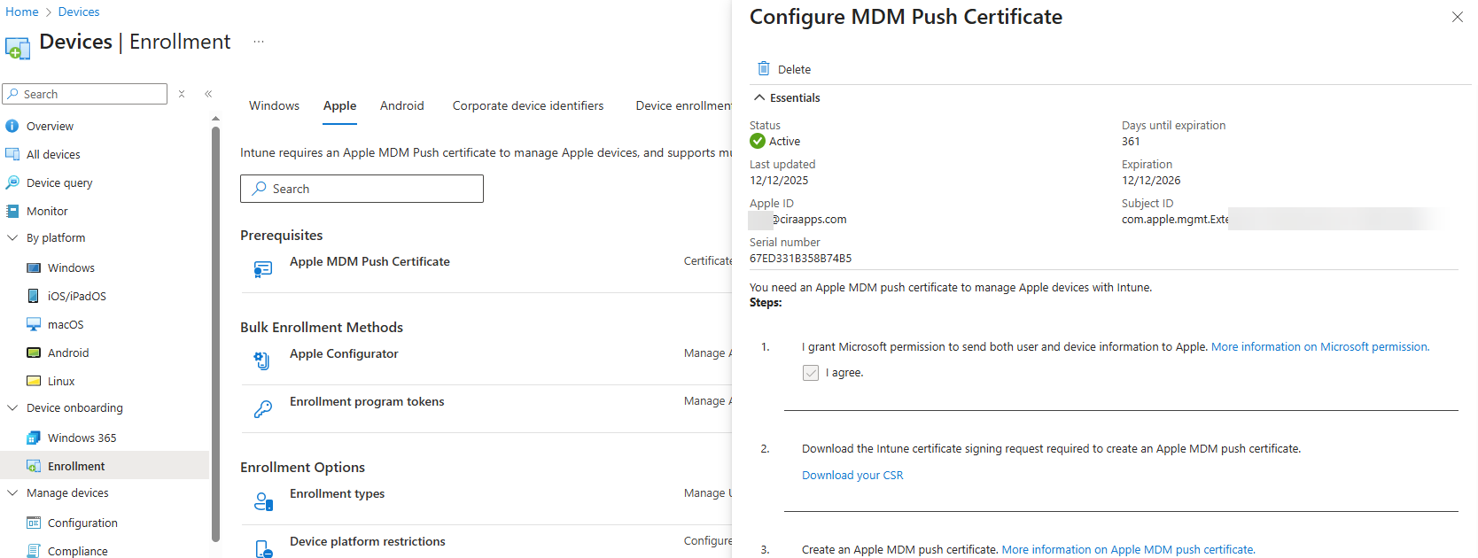Image resolution: width=1478 pixels, height=558 pixels.
Task: Open Device platform restrictions option
Action: tap(368, 541)
